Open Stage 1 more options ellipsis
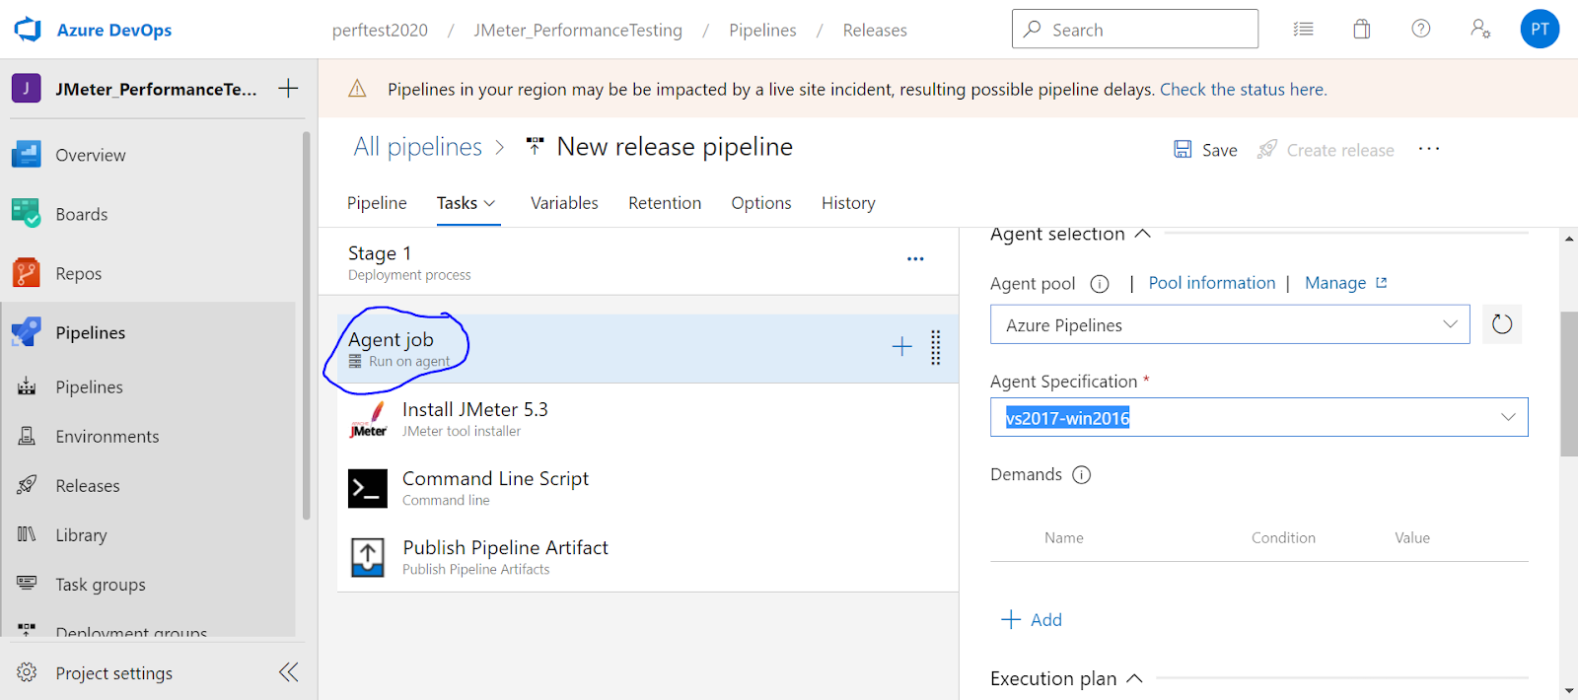Image resolution: width=1578 pixels, height=700 pixels. [915, 259]
